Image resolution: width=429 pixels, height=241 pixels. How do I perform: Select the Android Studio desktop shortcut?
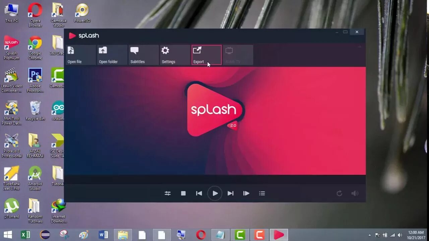[x=35, y=179]
